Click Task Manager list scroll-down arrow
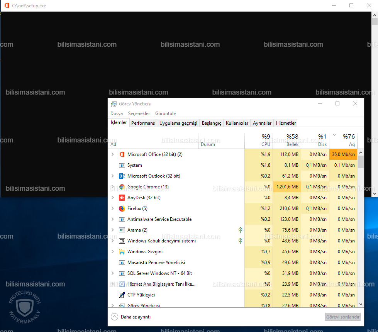This screenshot has height=332, width=378. [x=361, y=304]
